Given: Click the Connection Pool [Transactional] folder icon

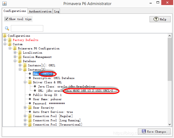Looking at the screenshot, I should 30,125.
